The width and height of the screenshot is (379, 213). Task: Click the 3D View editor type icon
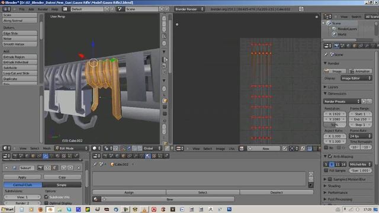(7, 148)
